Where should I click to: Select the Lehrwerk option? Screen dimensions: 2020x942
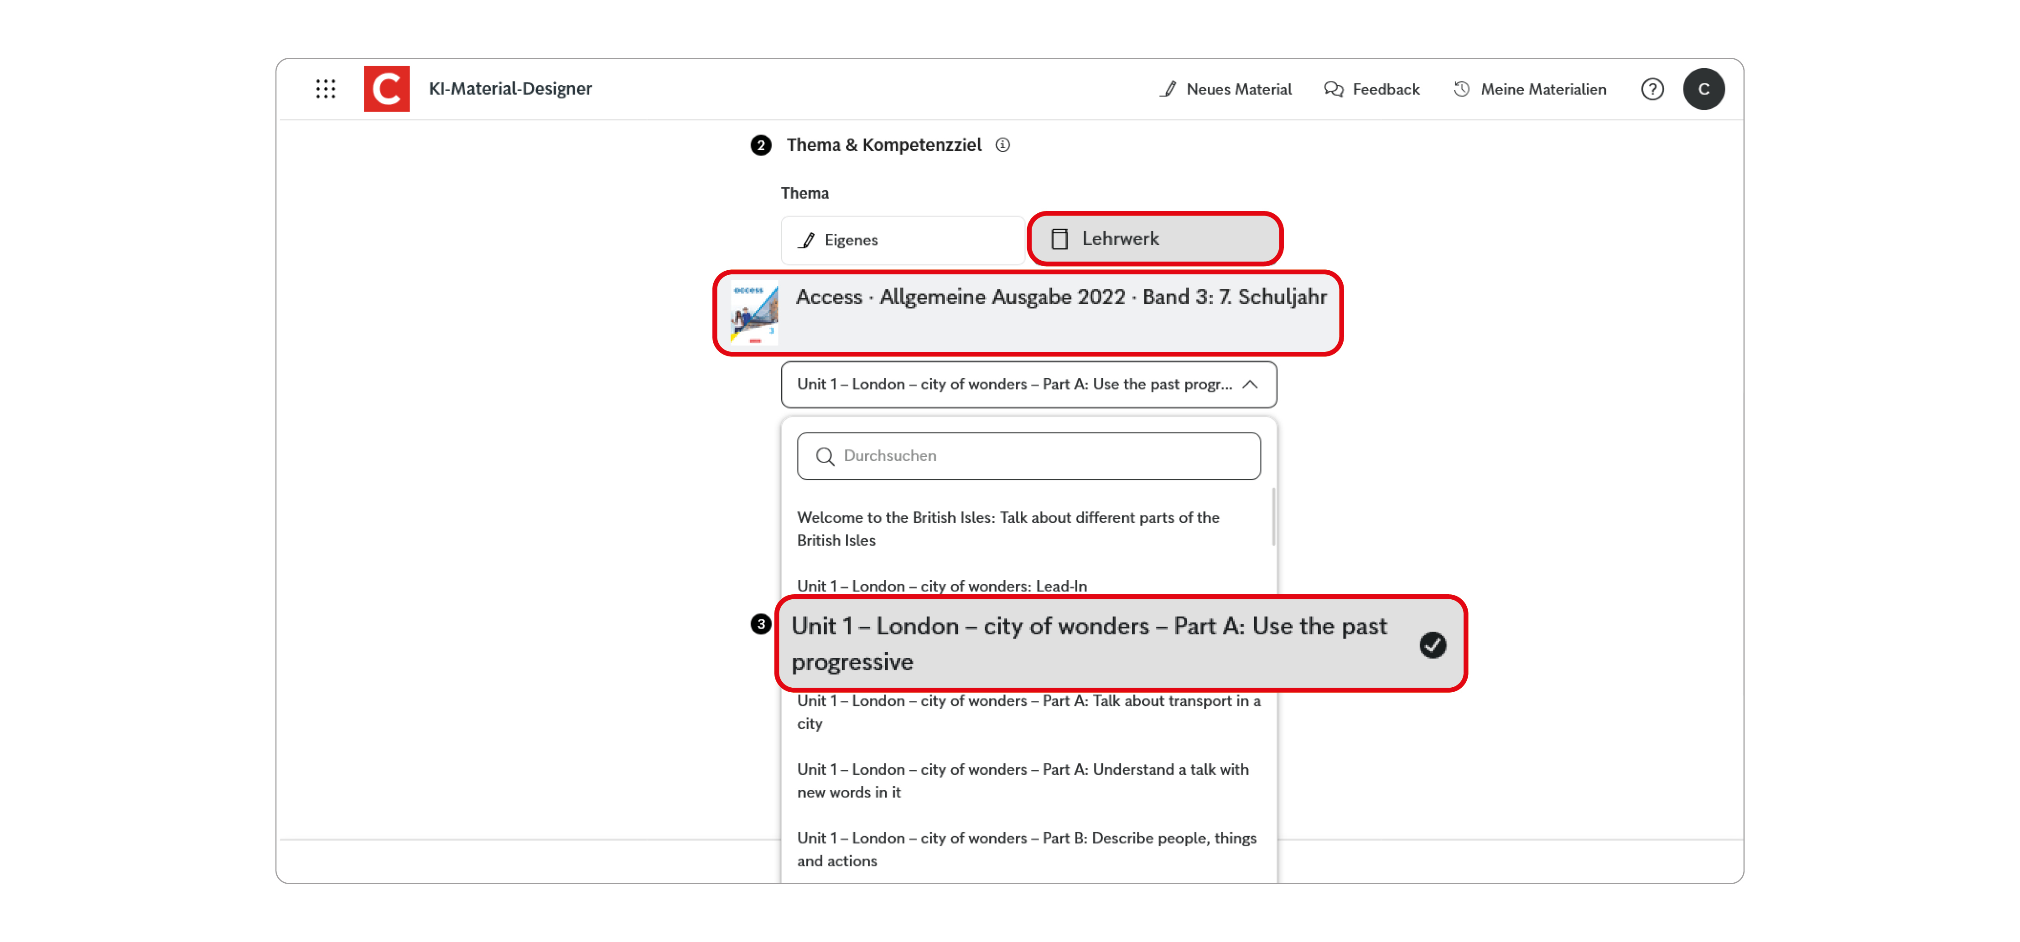point(1154,239)
